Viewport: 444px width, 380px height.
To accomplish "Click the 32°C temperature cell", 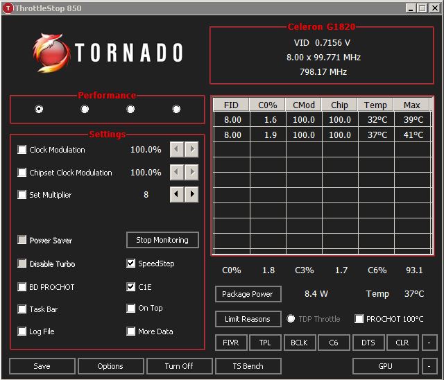I will [376, 120].
